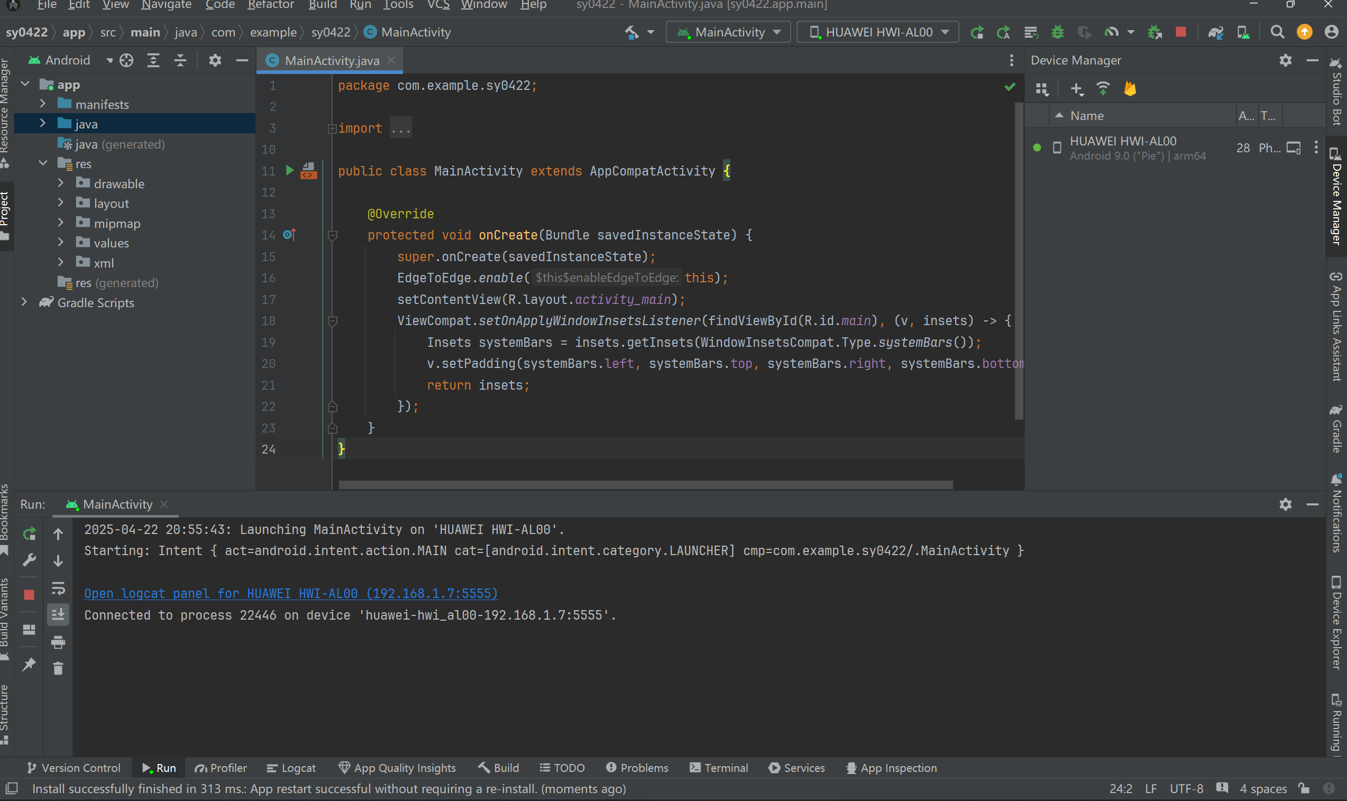Image resolution: width=1347 pixels, height=801 pixels.
Task: Click the Terminal tool window button
Action: [x=719, y=768]
